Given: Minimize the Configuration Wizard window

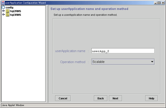Looking at the screenshot, I should pyautogui.click(x=155, y=3).
